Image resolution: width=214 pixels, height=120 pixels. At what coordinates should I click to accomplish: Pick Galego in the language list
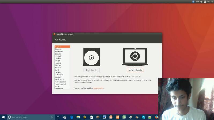click(x=62, y=61)
